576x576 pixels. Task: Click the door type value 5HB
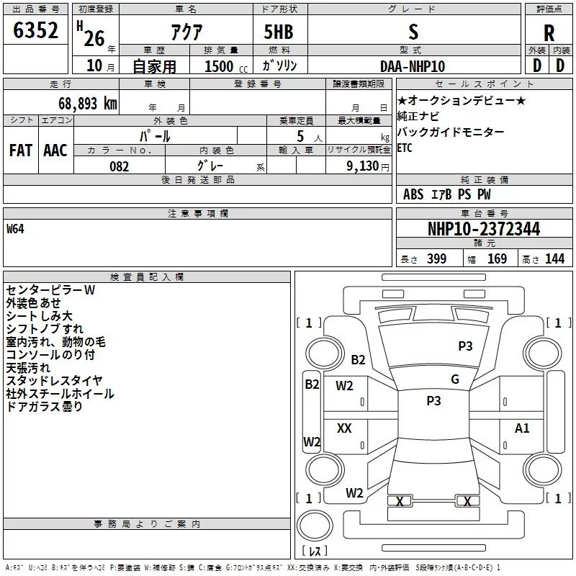point(279,32)
